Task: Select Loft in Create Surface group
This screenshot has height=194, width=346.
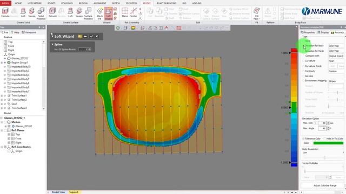Action: tap(70, 12)
